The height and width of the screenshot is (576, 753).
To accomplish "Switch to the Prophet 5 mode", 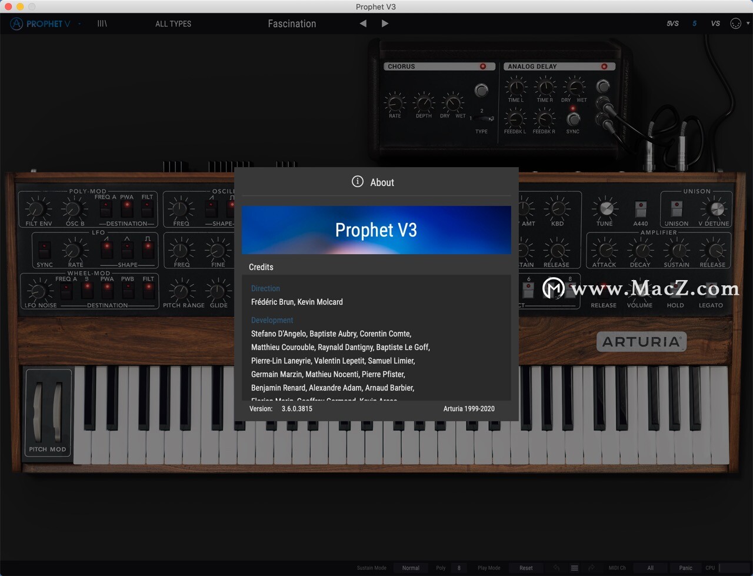I will [x=694, y=24].
